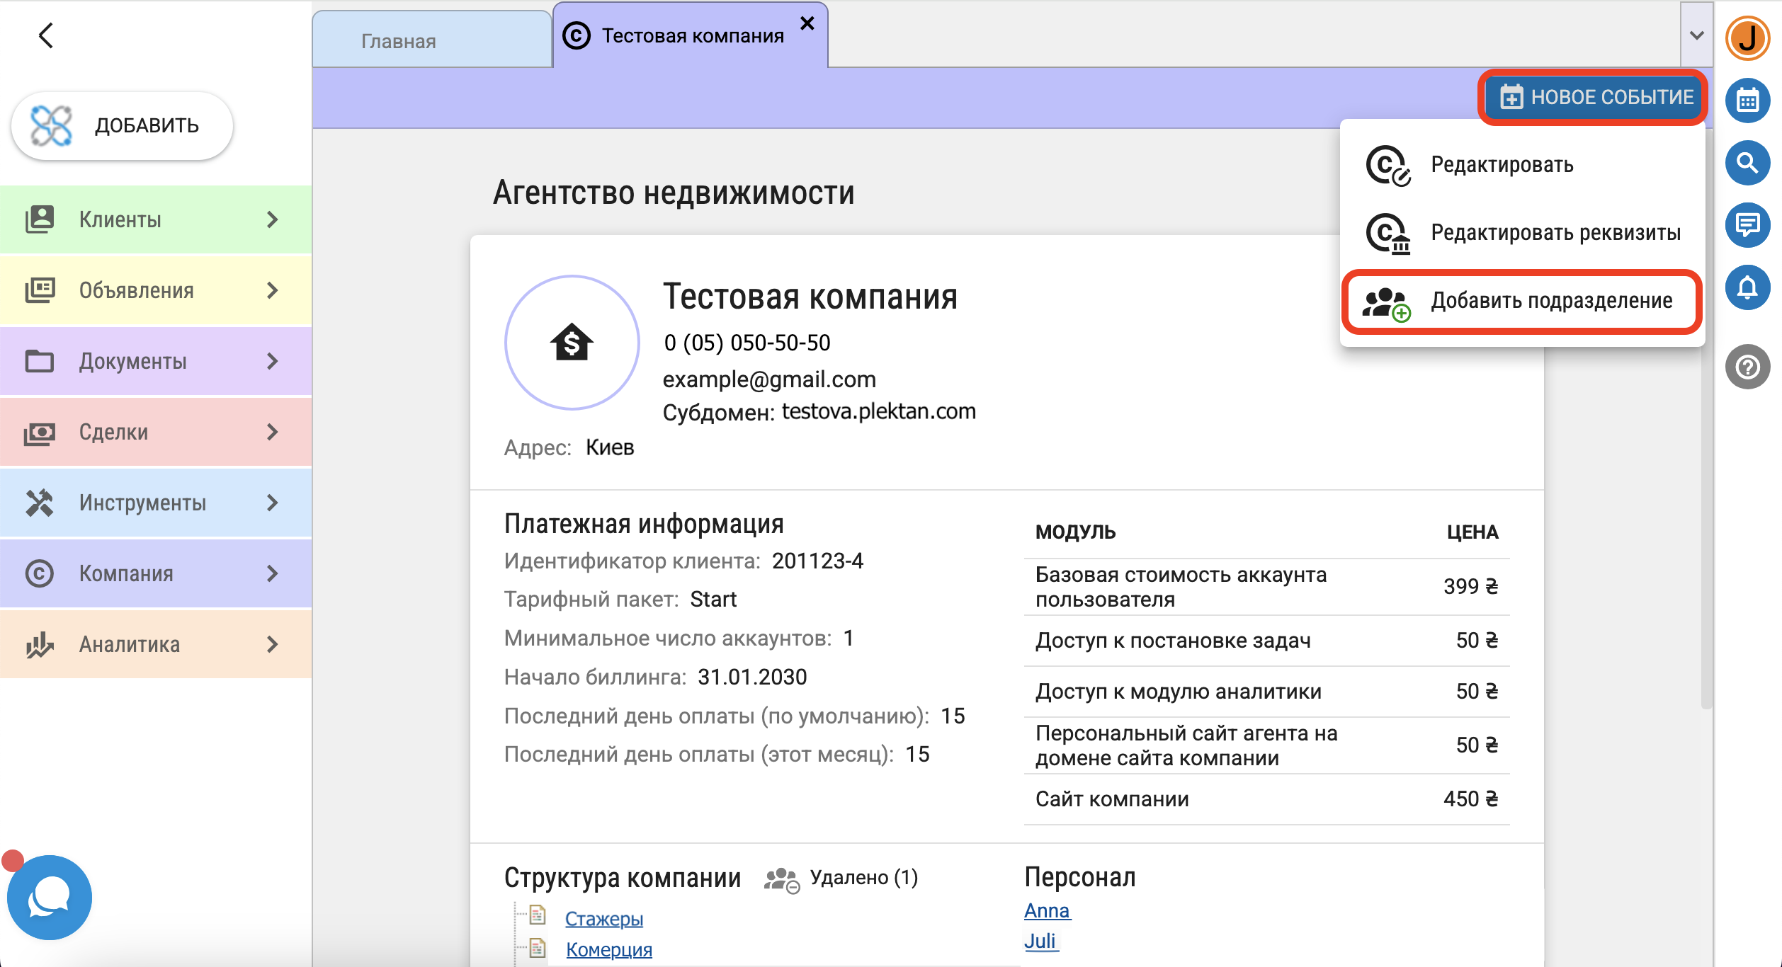The height and width of the screenshot is (967, 1782).
Task: Open search via magnifier icon
Action: coord(1747,163)
